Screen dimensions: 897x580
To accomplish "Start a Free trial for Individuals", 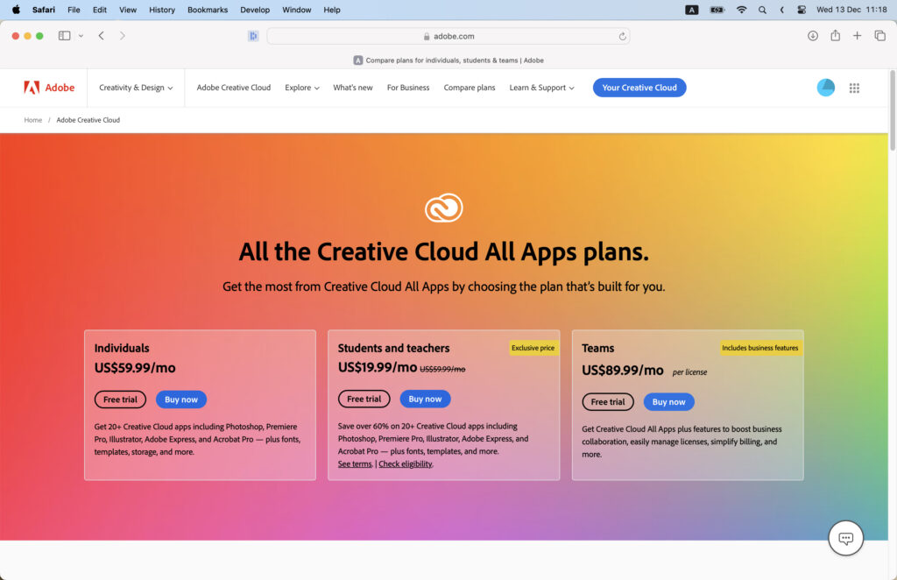I will coord(120,399).
